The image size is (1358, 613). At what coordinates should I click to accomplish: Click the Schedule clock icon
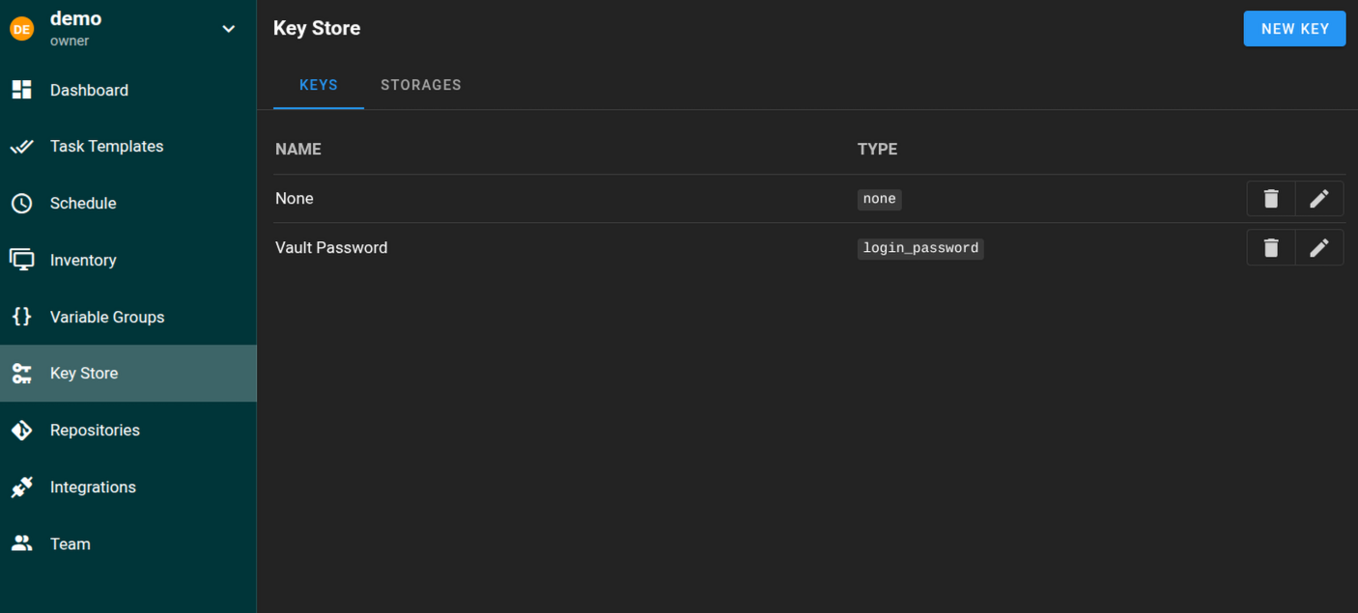21,204
